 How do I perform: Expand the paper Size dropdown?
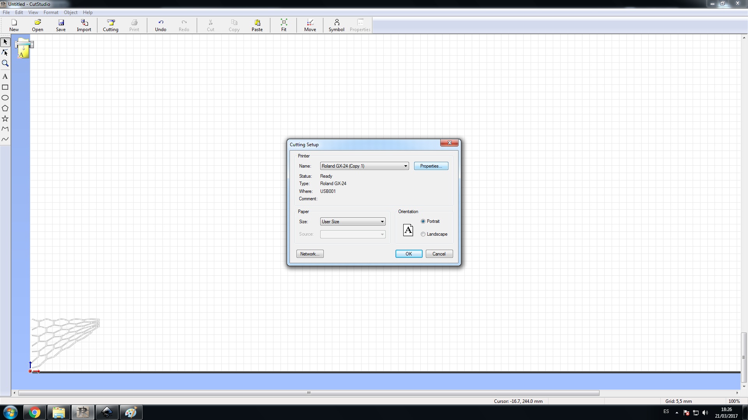point(382,222)
